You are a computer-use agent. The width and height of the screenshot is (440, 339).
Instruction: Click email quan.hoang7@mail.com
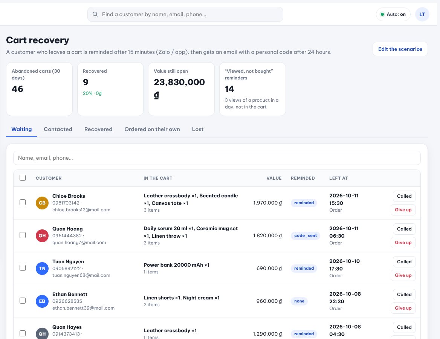(79, 243)
